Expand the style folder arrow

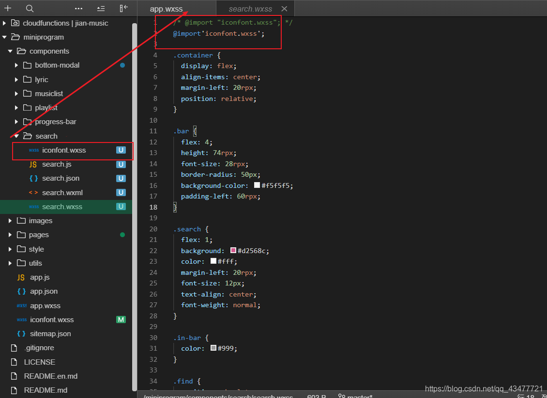[x=10, y=249]
